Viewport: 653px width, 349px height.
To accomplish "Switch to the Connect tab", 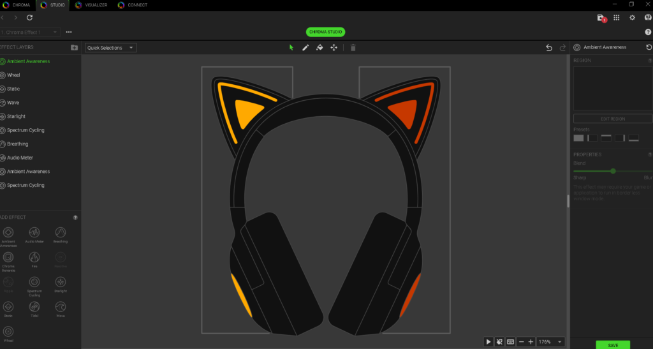I will tap(133, 5).
